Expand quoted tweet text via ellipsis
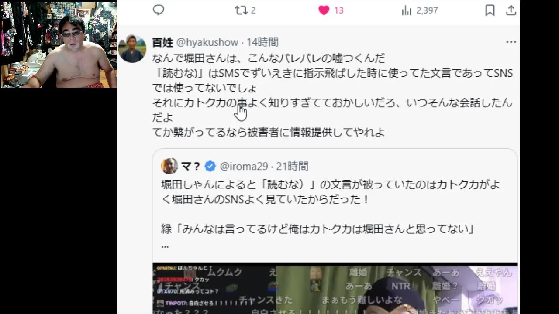 [x=165, y=246]
